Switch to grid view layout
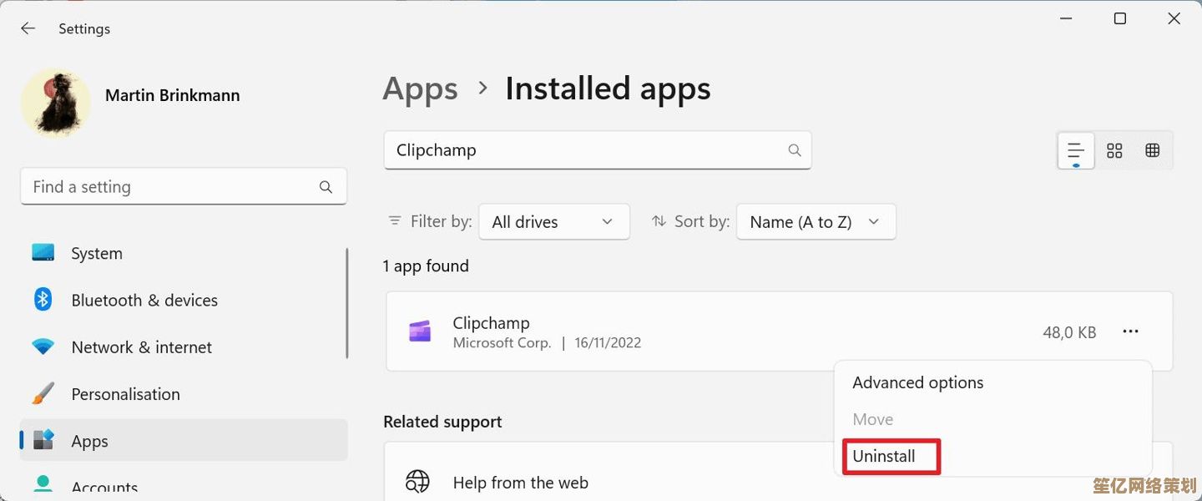The width and height of the screenshot is (1202, 501). [1114, 150]
